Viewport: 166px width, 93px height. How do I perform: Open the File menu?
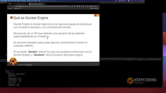(9, 1)
